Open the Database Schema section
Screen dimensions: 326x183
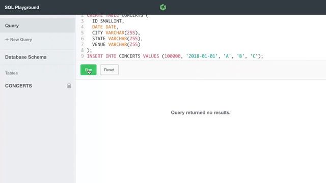tap(26, 57)
